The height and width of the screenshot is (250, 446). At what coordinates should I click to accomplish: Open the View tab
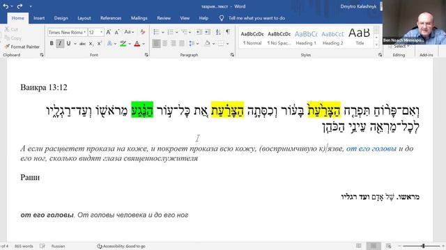(x=185, y=18)
